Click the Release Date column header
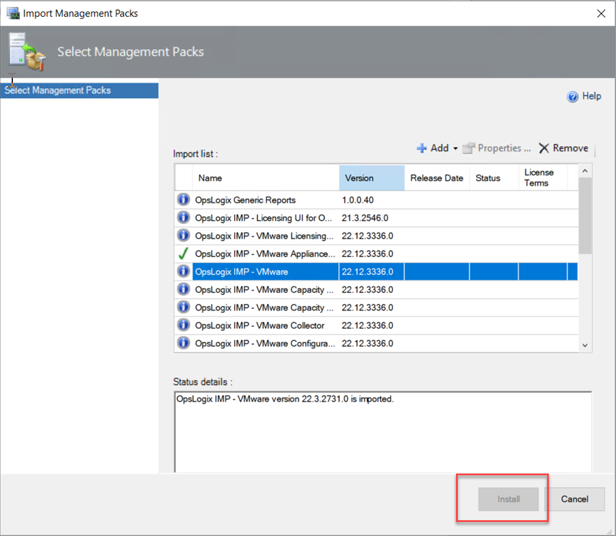The height and width of the screenshot is (536, 616). [436, 178]
